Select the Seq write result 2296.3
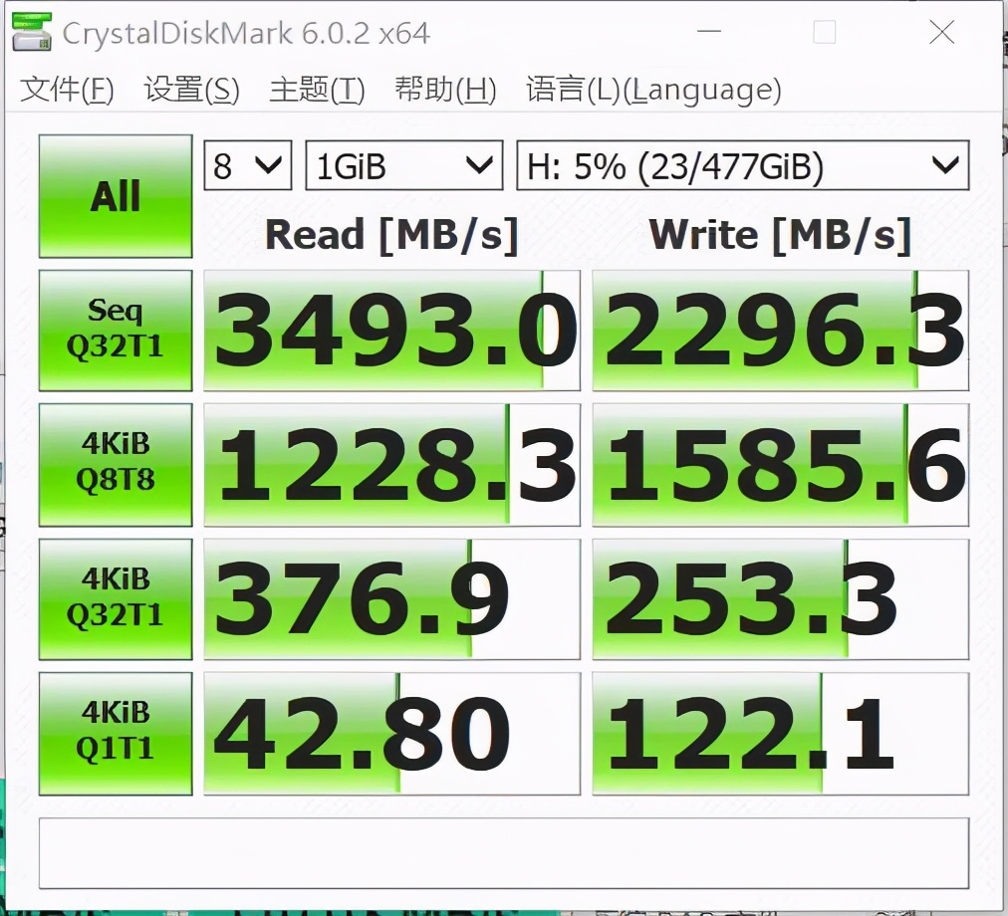 [x=781, y=331]
